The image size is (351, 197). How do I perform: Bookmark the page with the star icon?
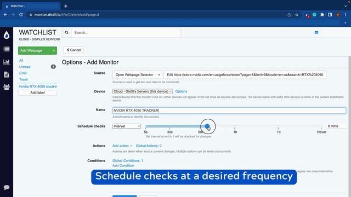pos(297,15)
